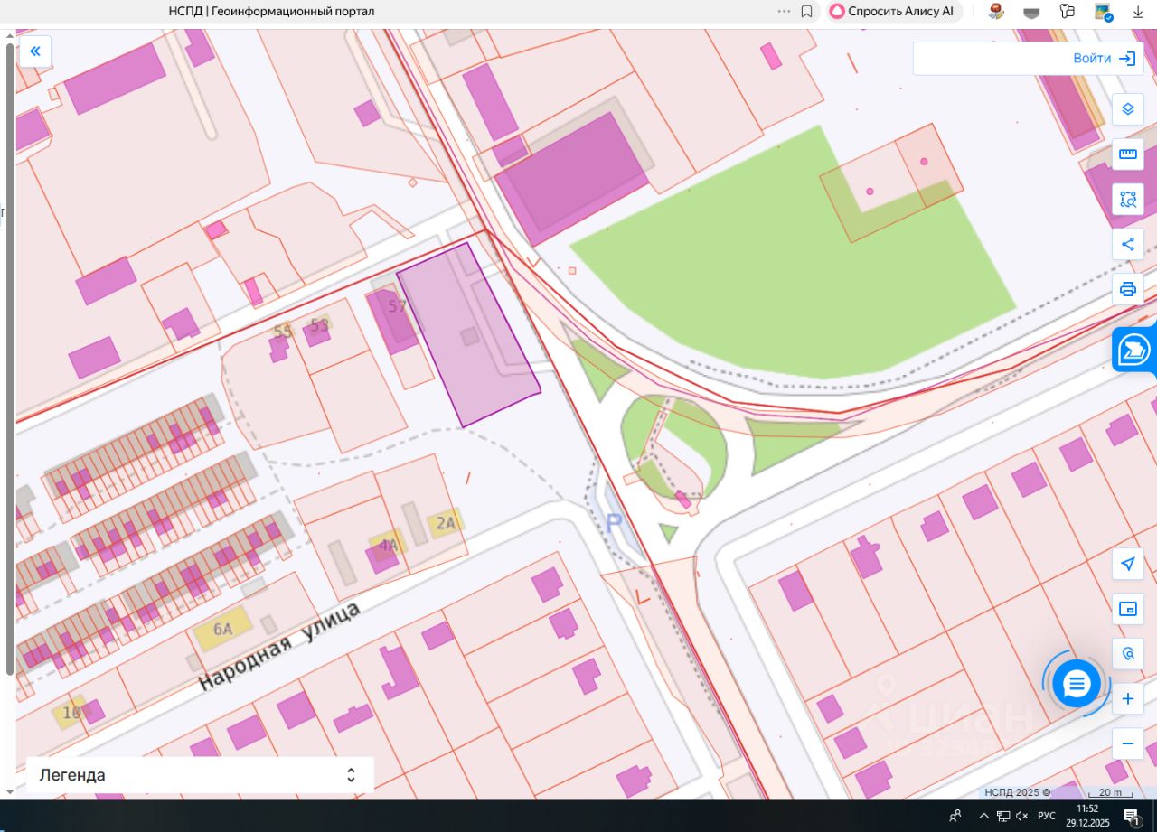Collapse the left sidebar panel

[35, 51]
